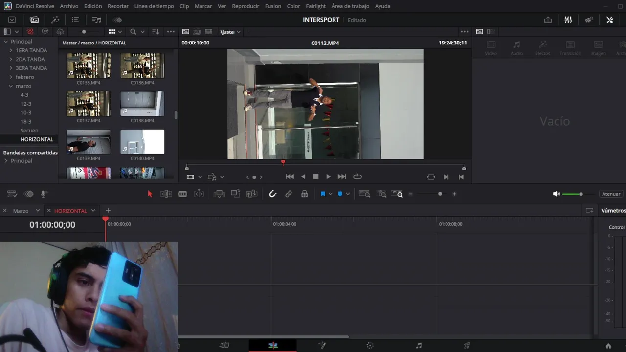This screenshot has height=352, width=626.
Task: Collapse the marzo bin folder
Action: pos(11,86)
